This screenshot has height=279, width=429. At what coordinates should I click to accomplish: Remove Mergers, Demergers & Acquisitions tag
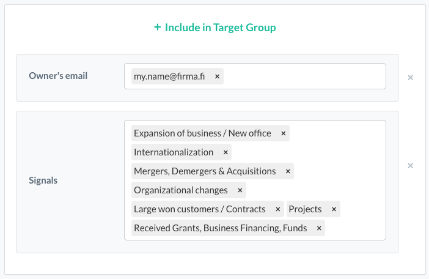288,171
